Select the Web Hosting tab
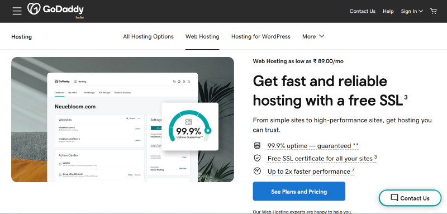Viewport: 447px width, 214px height. pos(202,36)
